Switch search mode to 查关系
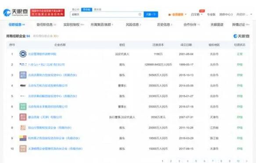This screenshot has width=256, height=163. (97, 10)
